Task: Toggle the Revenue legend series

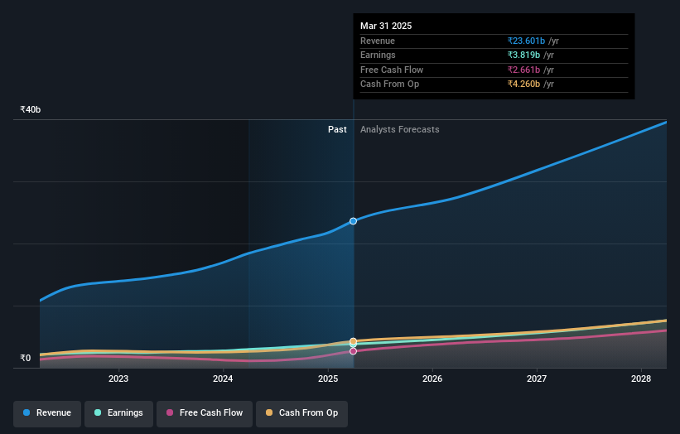Action: click(x=47, y=413)
